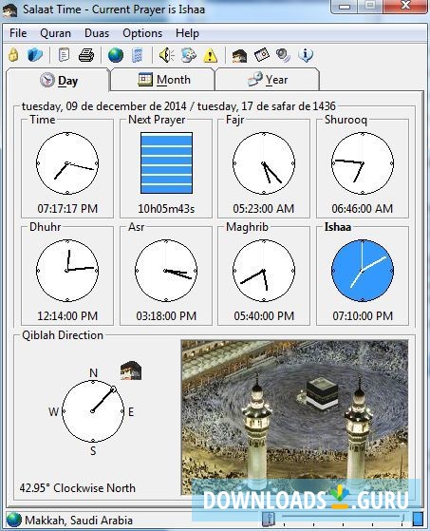This screenshot has width=430, height=531.
Task: Click the globe icon in status bar
Action: click(x=14, y=520)
